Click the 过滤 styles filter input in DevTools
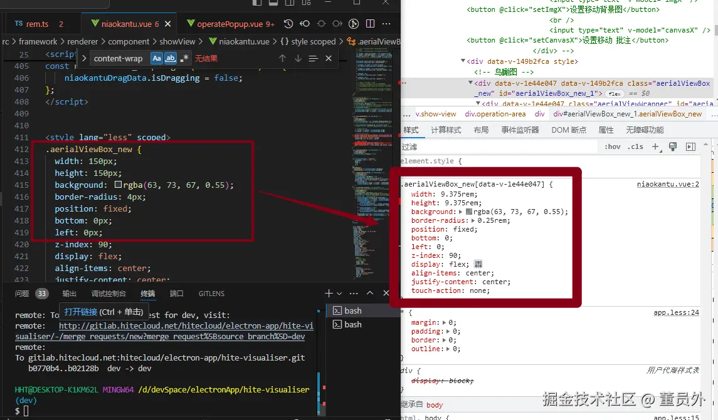 click(x=499, y=146)
